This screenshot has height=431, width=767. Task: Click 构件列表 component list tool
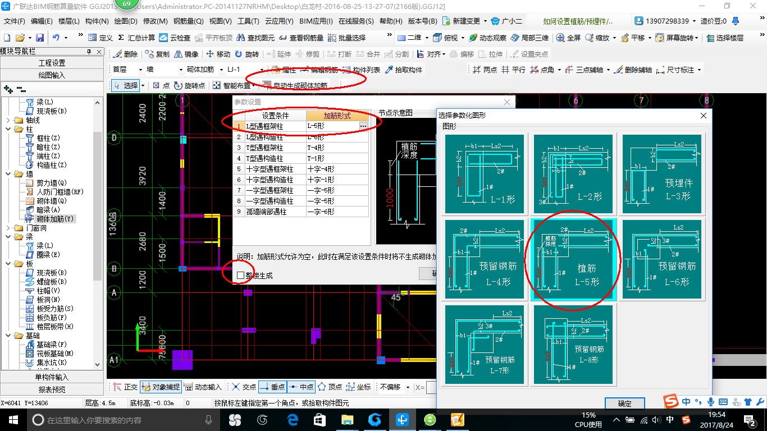click(361, 70)
